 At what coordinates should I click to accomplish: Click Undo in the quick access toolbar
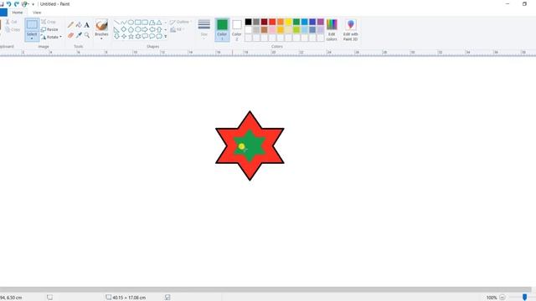click(9, 4)
